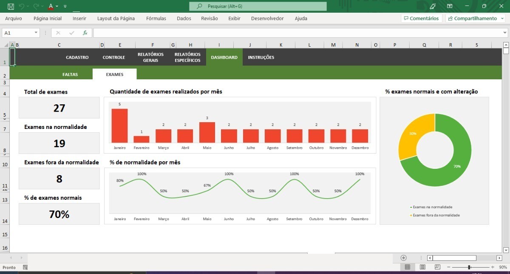Expand the Name Box dropdown
The width and height of the screenshot is (510, 274).
click(36, 33)
